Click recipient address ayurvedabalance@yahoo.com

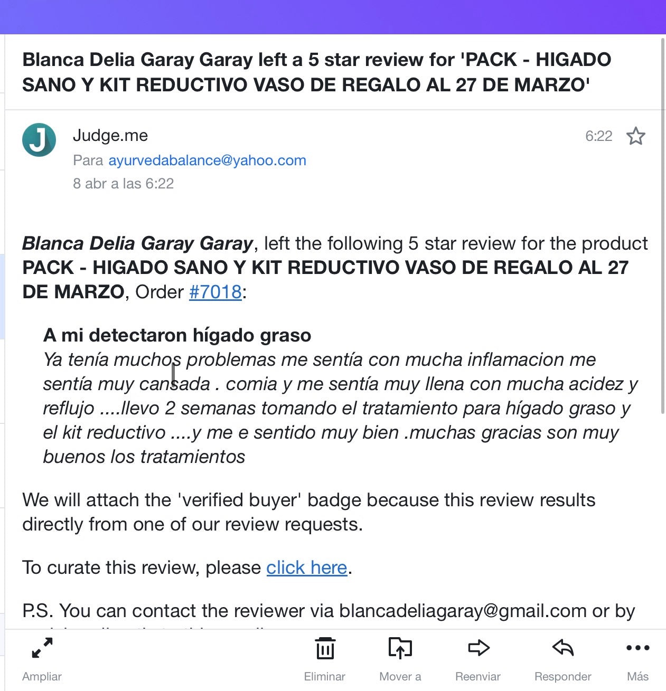click(207, 160)
